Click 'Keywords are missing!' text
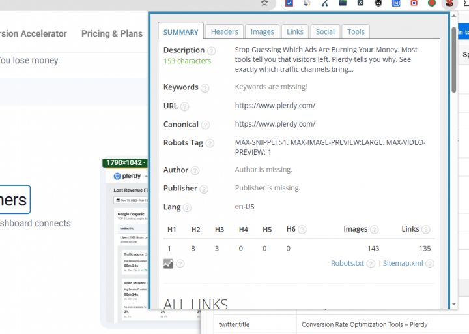The height and width of the screenshot is (334, 469). pyautogui.click(x=271, y=87)
